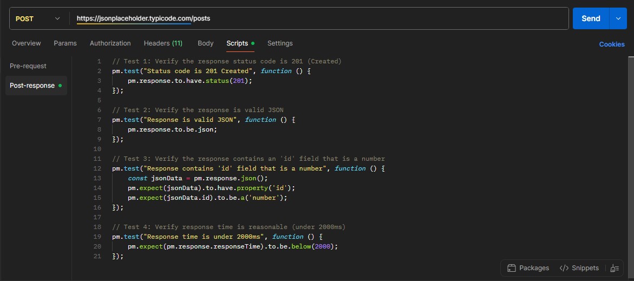
Task: Click line number 12 in the gutter
Action: (x=97, y=168)
